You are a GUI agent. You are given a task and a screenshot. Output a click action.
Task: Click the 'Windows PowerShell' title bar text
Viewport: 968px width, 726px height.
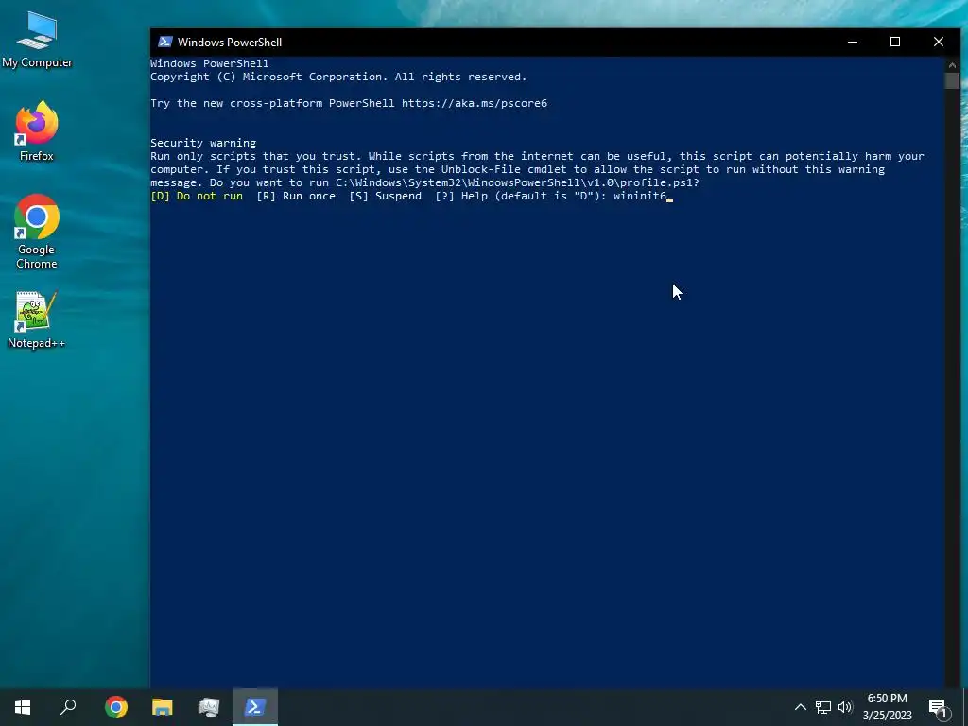pyautogui.click(x=230, y=42)
